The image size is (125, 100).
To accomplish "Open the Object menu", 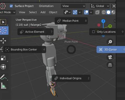I will click(53, 12).
